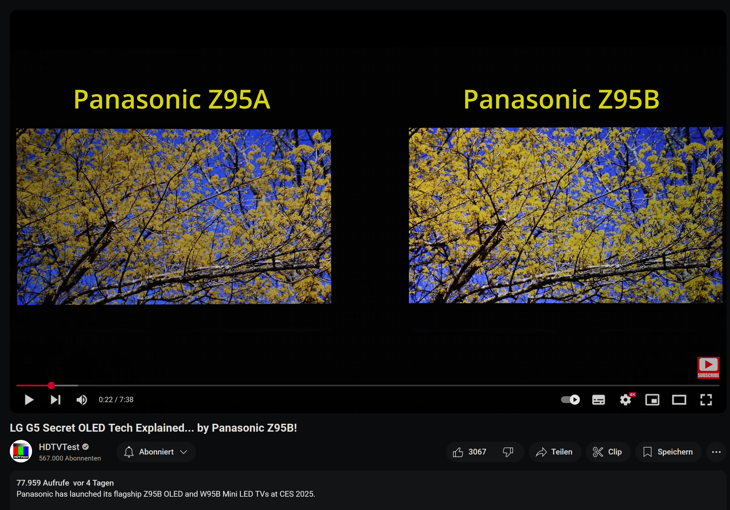
Task: Click the 567.000 Abonnenten subscriber count
Action: [70, 458]
